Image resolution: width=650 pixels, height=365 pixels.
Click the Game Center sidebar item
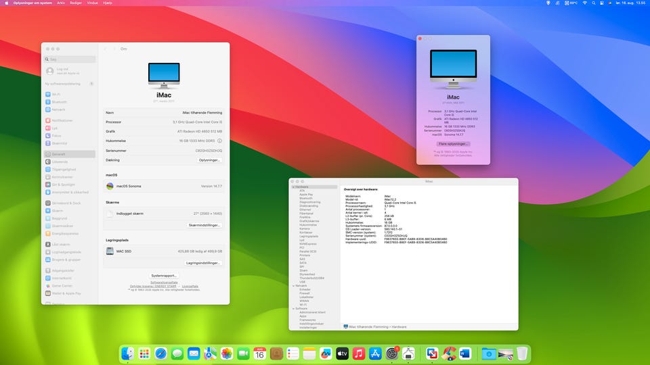(62, 286)
